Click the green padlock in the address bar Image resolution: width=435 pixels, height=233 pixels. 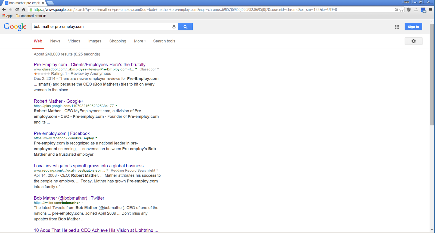31,10
